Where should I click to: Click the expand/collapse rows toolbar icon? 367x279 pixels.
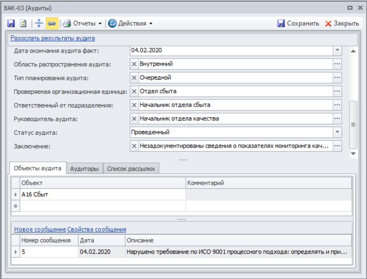coord(39,23)
